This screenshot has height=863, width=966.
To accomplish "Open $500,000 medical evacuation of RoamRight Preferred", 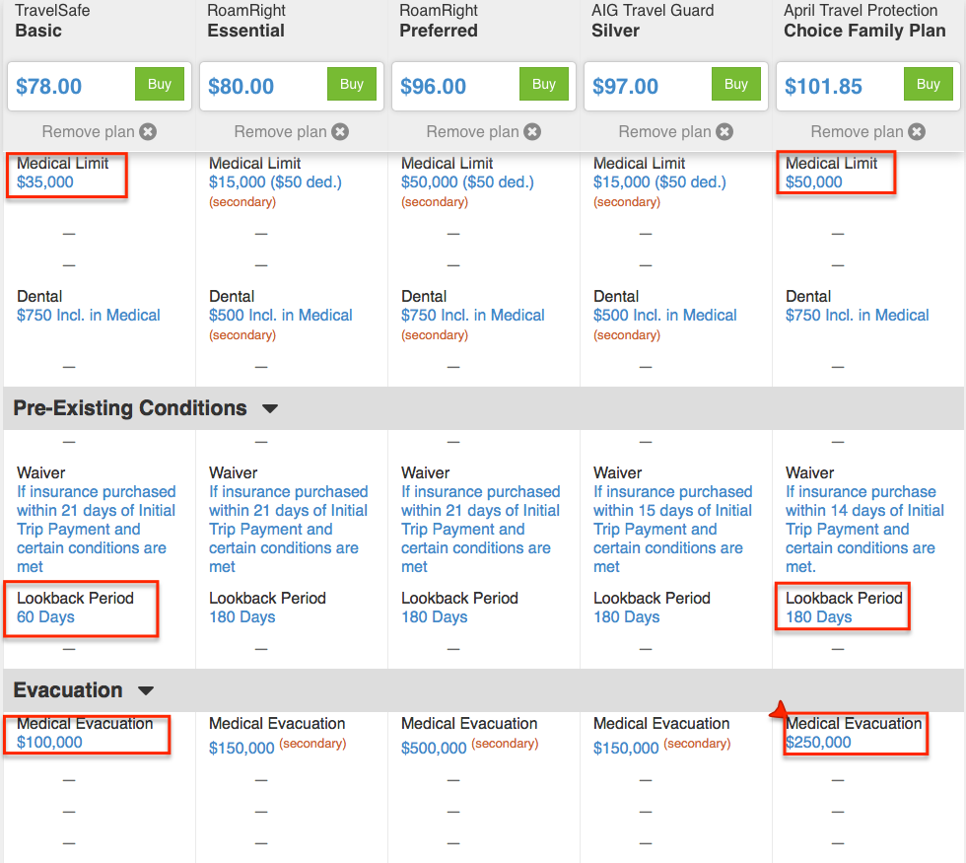I will click(x=434, y=748).
